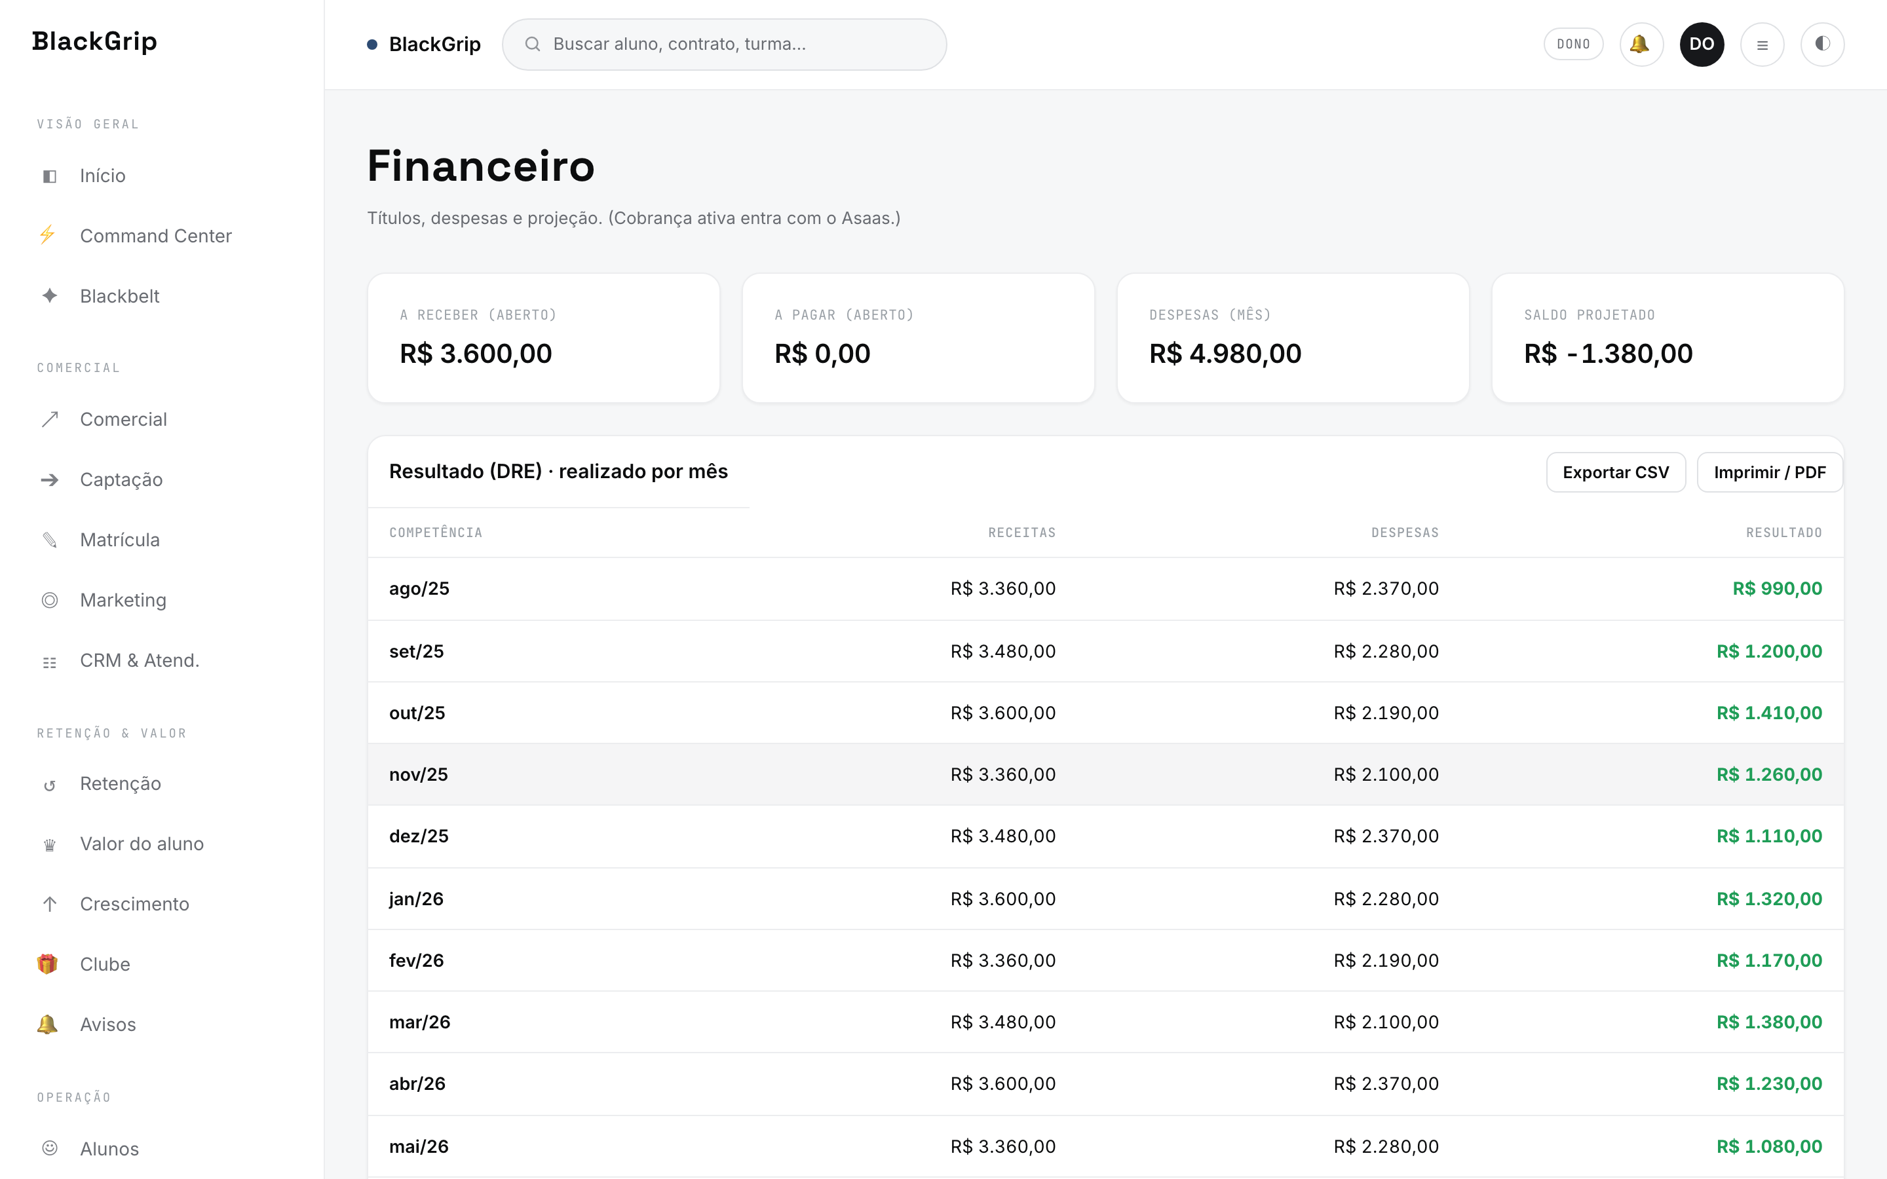This screenshot has height=1179, width=1887.
Task: Click the Exportar CSV button
Action: (x=1616, y=472)
